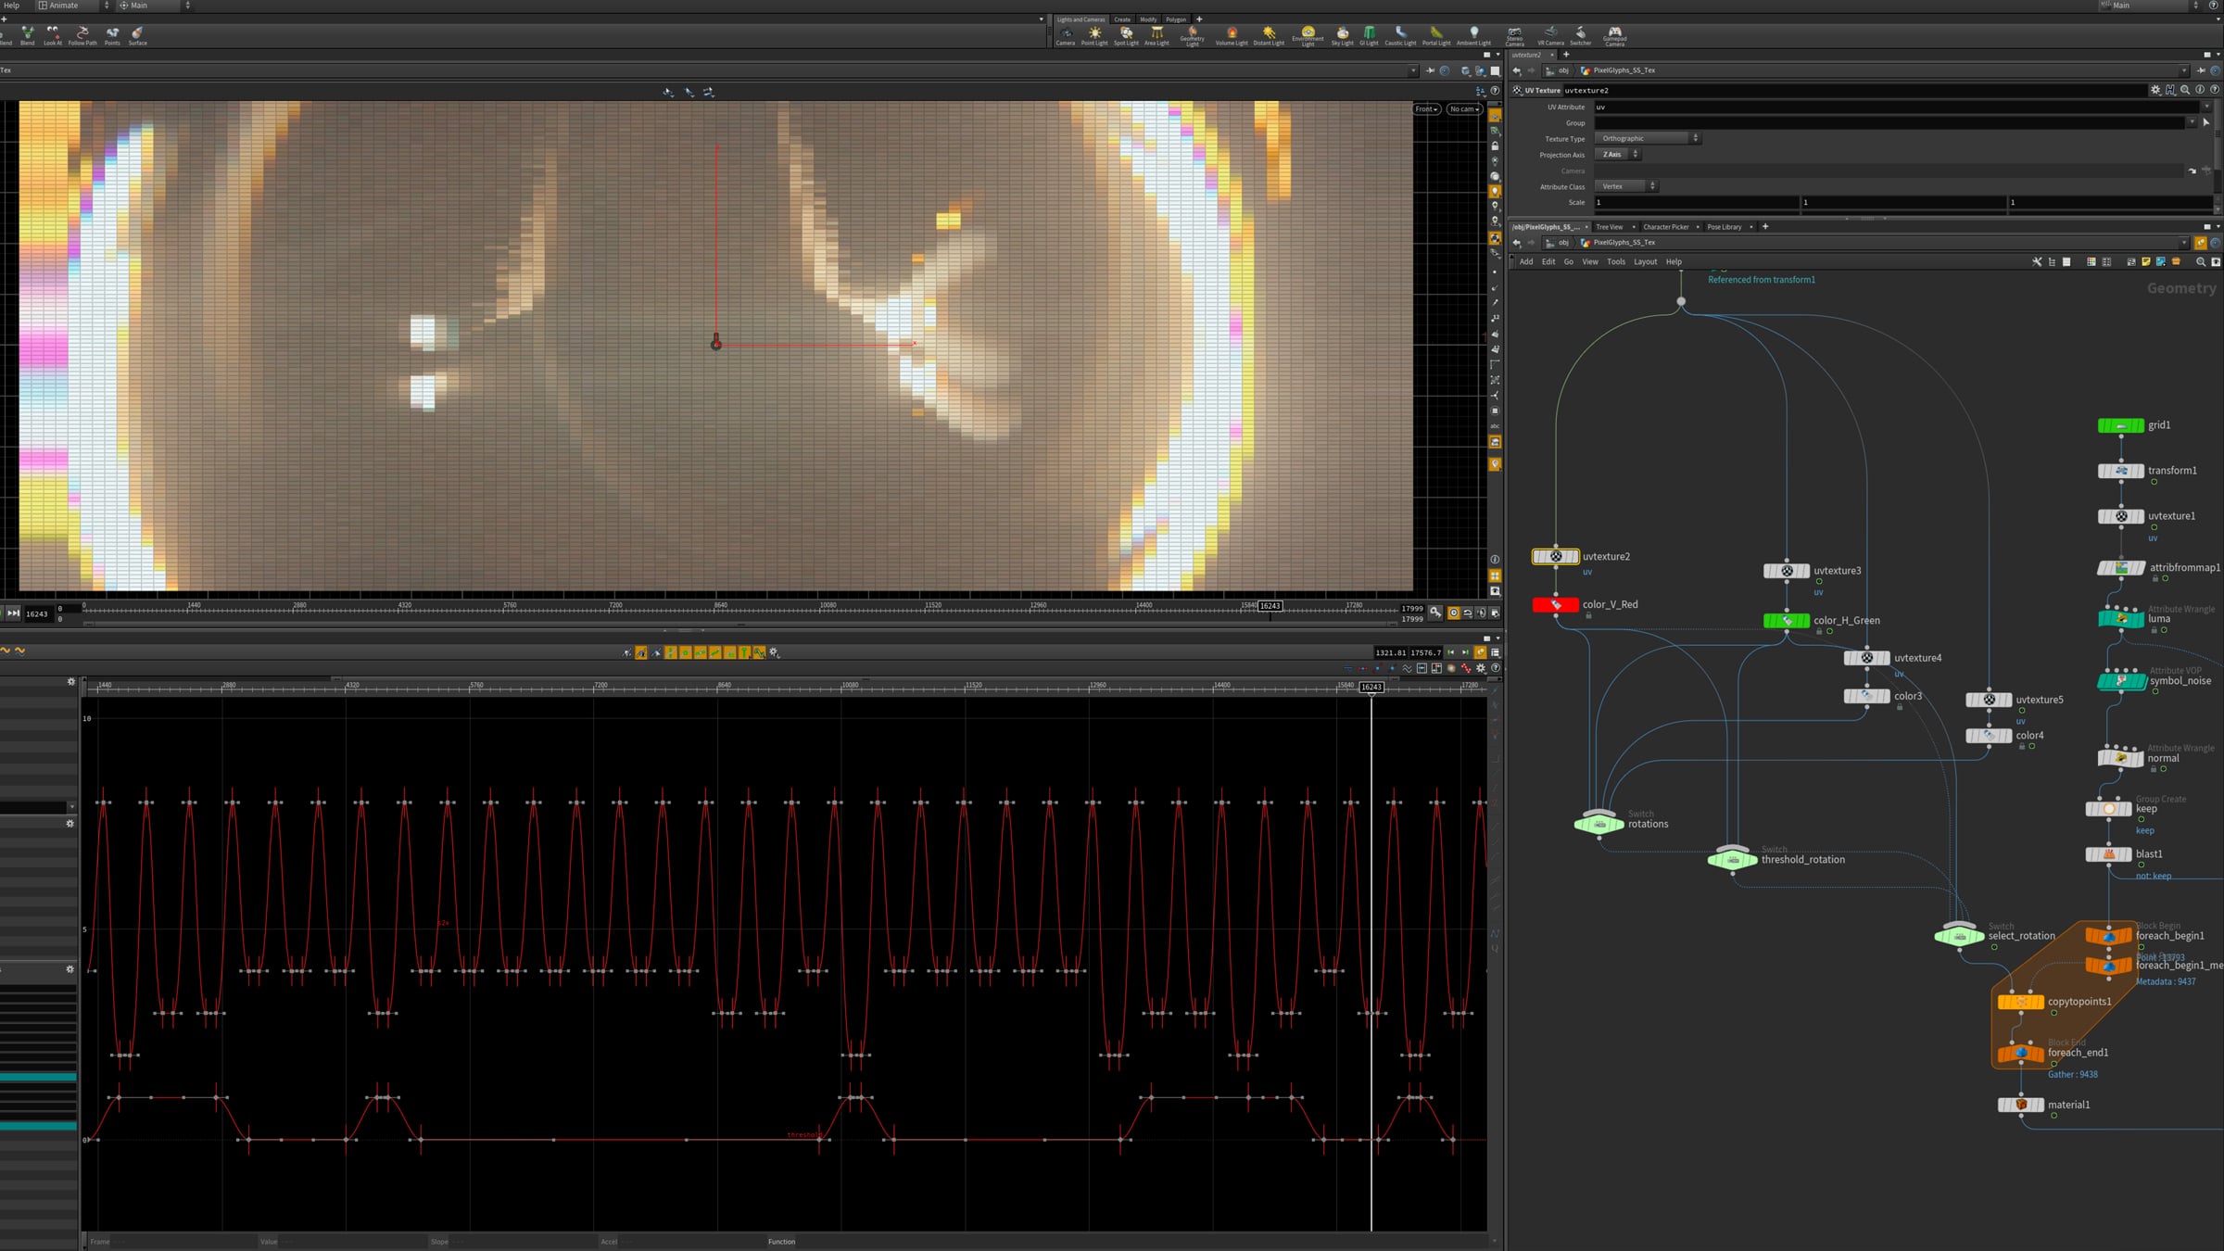Image resolution: width=2224 pixels, height=1251 pixels.
Task: Add a sticky note in network editor
Action: coord(2145,262)
